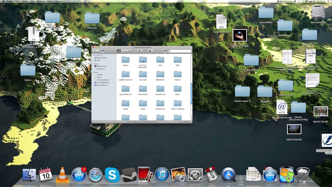Select the iWeb folder
332x187 pixels.
pos(178,60)
